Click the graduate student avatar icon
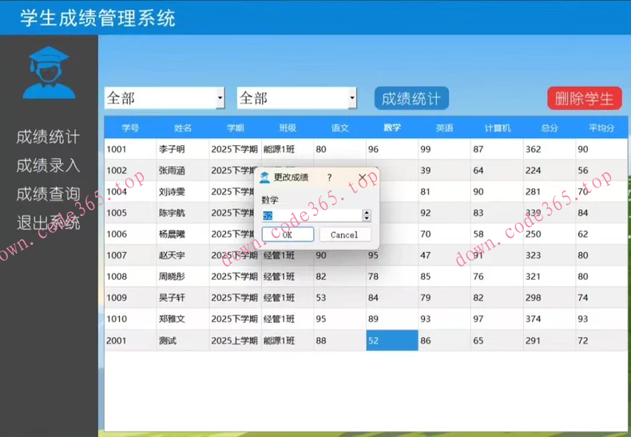Image resolution: width=631 pixels, height=437 pixels. pyautogui.click(x=49, y=73)
